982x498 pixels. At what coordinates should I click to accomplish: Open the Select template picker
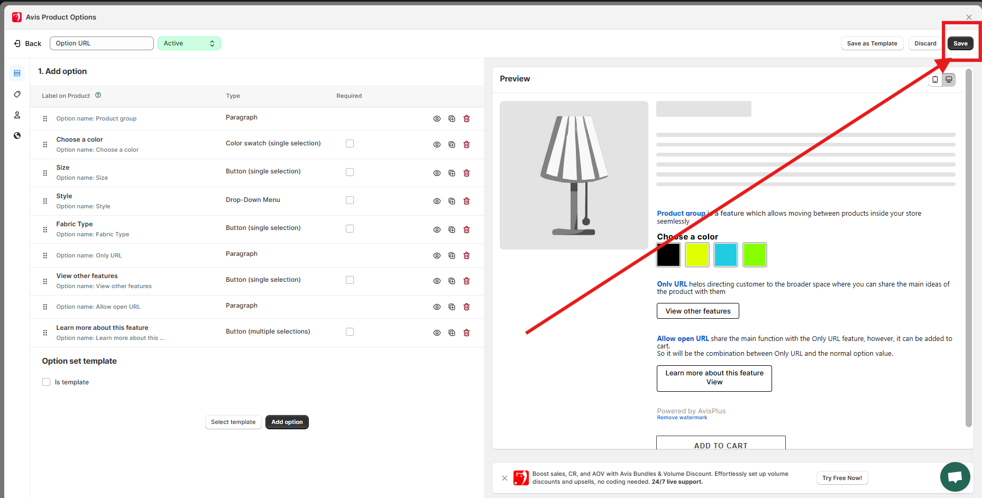tap(233, 422)
